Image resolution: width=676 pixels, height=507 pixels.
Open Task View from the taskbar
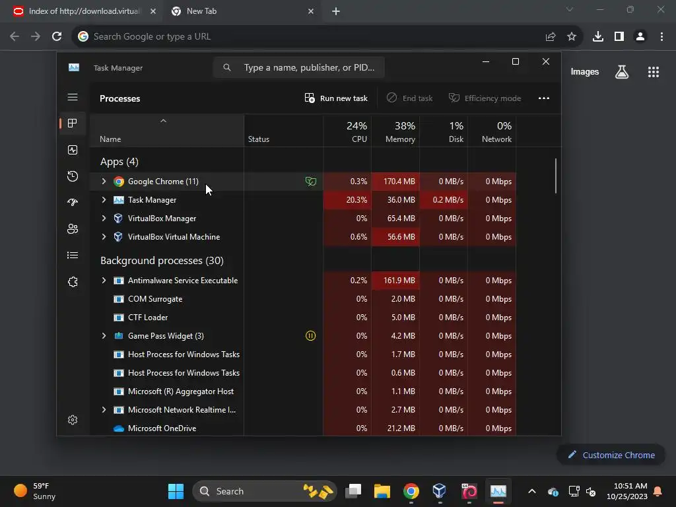pos(353,491)
